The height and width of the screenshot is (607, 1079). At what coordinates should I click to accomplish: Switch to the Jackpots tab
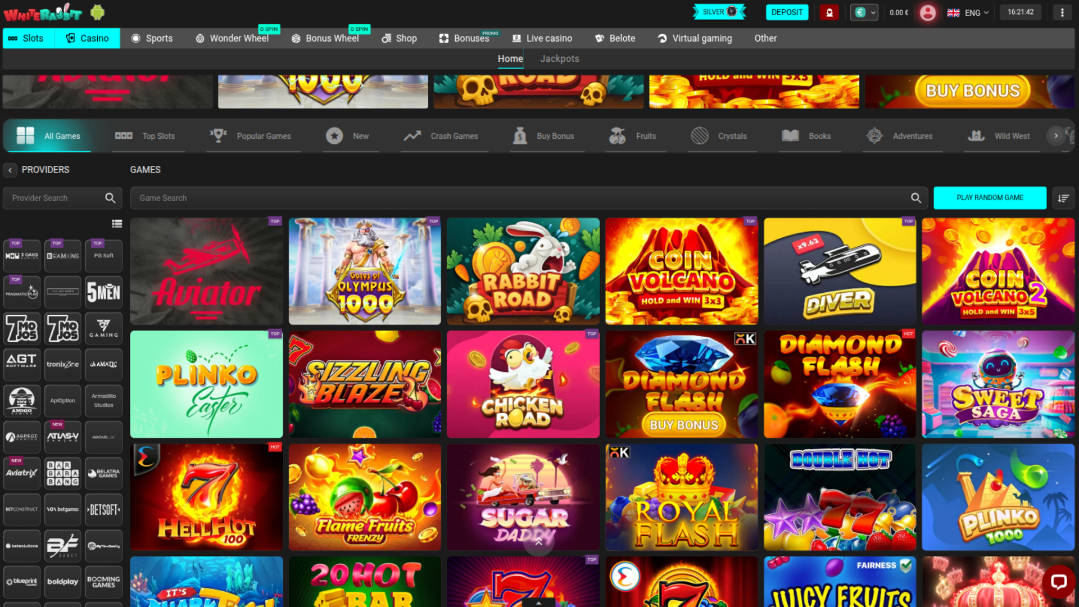pos(559,58)
